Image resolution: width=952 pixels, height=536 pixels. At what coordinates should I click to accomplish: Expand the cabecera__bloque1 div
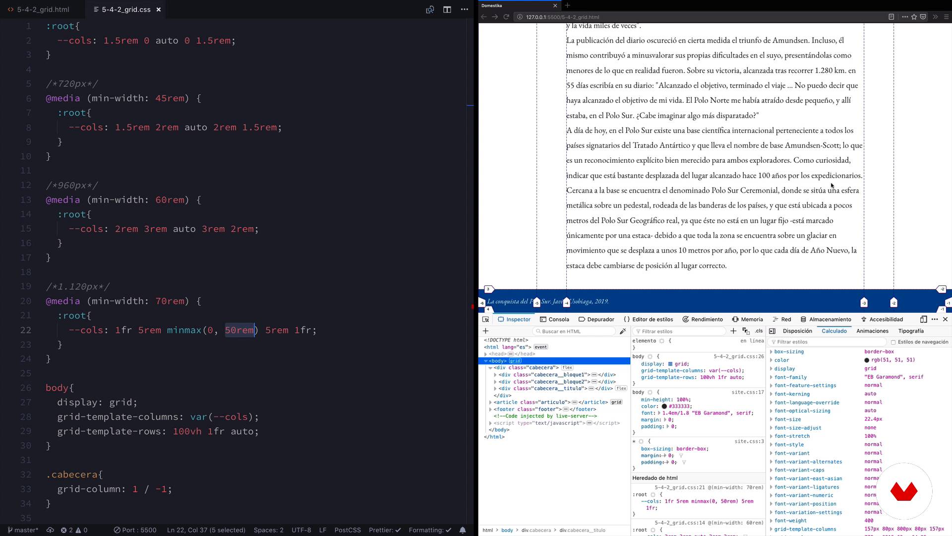pyautogui.click(x=495, y=375)
